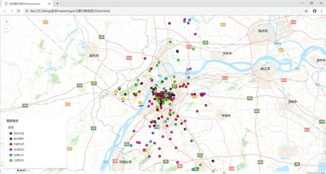This screenshot has height=174, width=326.
Task: Reload the test.html page
Action: pos(18,11)
